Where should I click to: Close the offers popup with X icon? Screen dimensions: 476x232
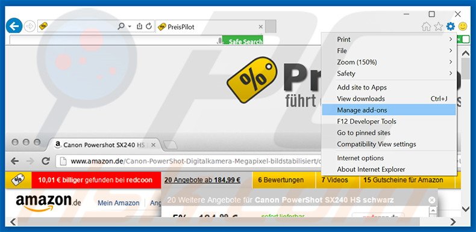click(x=431, y=200)
